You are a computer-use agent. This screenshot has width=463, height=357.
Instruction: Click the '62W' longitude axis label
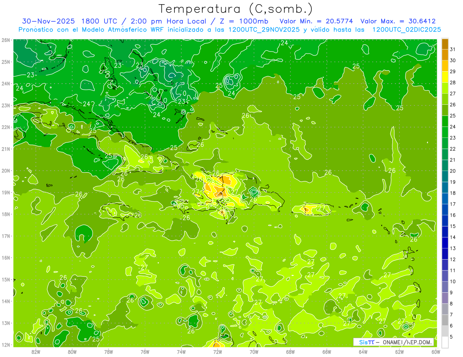[x=399, y=351]
